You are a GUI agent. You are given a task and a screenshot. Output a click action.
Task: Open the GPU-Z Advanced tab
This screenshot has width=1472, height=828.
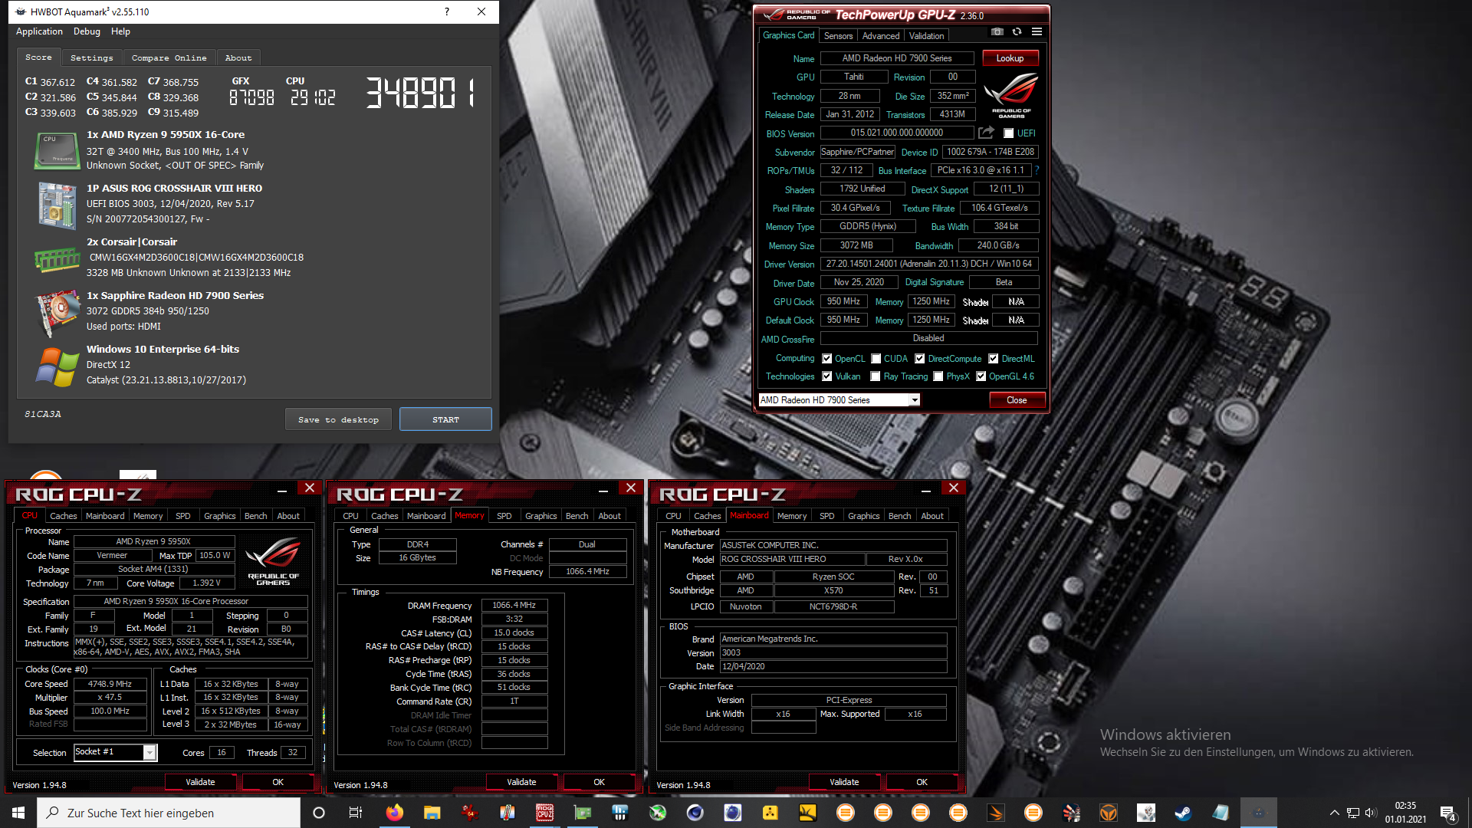click(x=880, y=36)
